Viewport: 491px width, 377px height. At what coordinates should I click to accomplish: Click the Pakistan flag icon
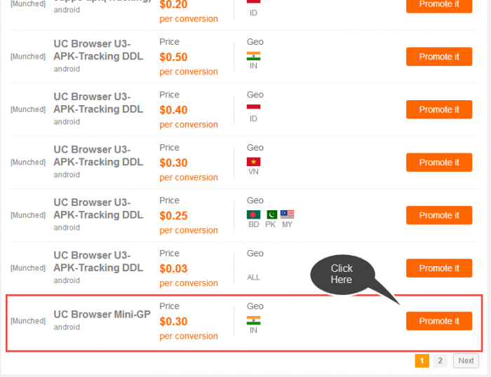[x=272, y=214]
